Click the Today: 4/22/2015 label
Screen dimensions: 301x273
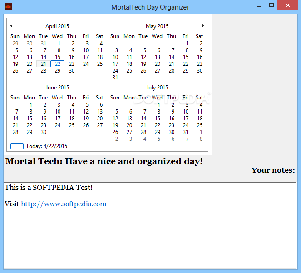tap(47, 146)
